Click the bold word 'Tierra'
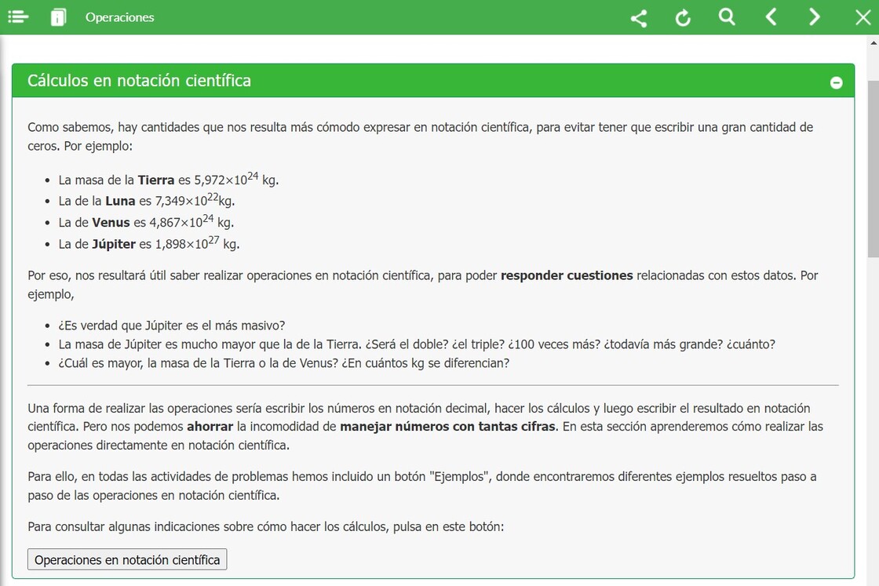879x586 pixels. (x=156, y=180)
